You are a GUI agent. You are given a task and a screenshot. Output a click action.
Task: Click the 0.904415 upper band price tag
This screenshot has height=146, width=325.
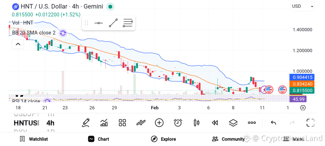(x=302, y=77)
